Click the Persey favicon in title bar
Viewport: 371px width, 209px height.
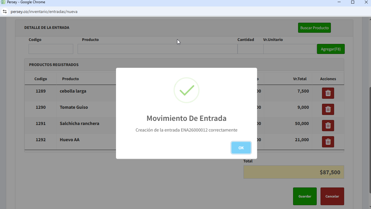pos(3,2)
